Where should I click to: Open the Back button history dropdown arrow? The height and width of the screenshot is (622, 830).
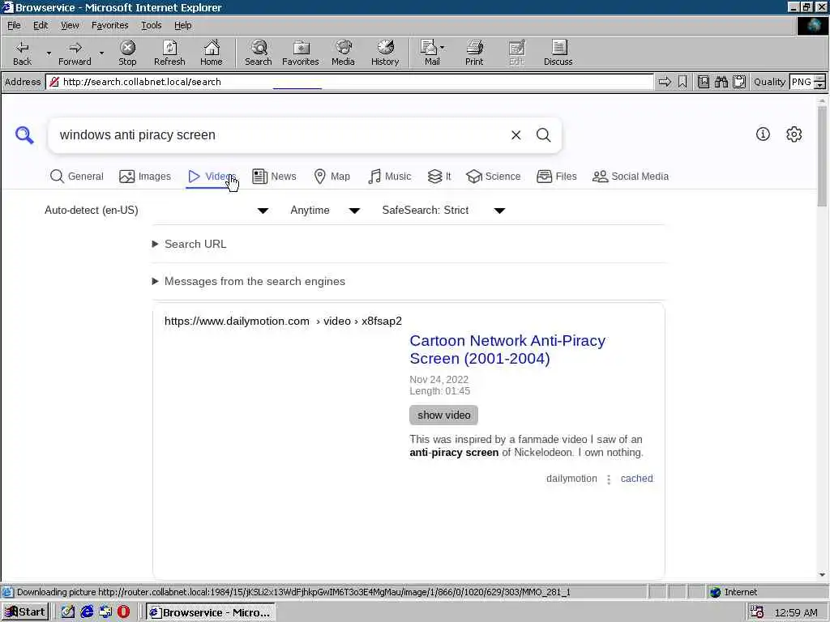coord(49,53)
